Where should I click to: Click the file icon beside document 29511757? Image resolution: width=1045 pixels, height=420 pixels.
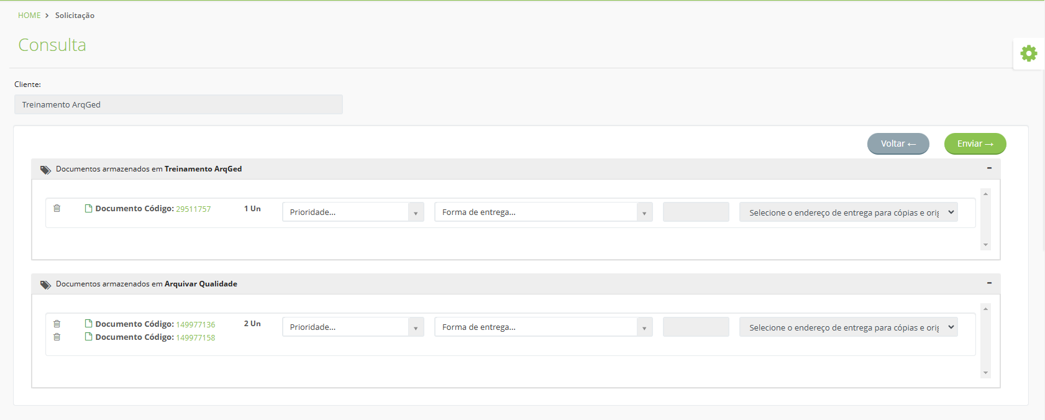(x=89, y=208)
